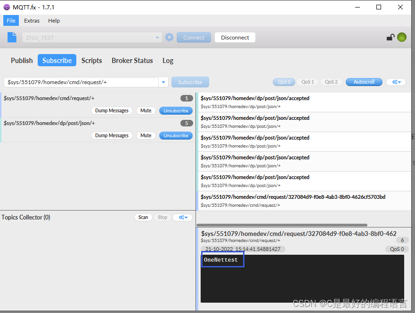Open subscribe settings gears dropdown
This screenshot has height=313, width=415.
tap(396, 82)
